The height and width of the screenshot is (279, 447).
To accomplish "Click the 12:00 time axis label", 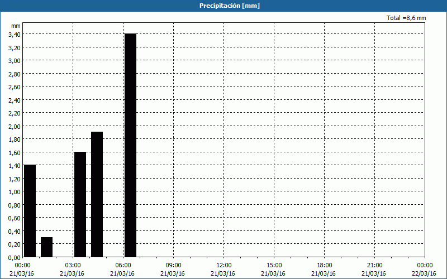I will 224,266.
